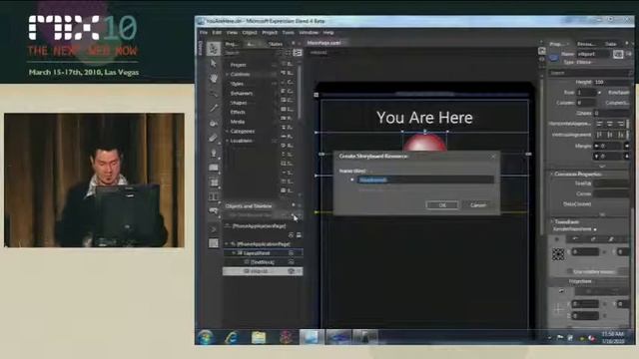
Task: Expand the Controls asset category
Action: (227, 75)
